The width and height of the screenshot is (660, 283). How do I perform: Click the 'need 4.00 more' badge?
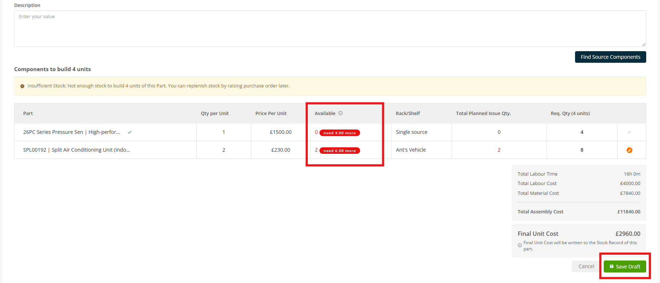[x=340, y=133]
